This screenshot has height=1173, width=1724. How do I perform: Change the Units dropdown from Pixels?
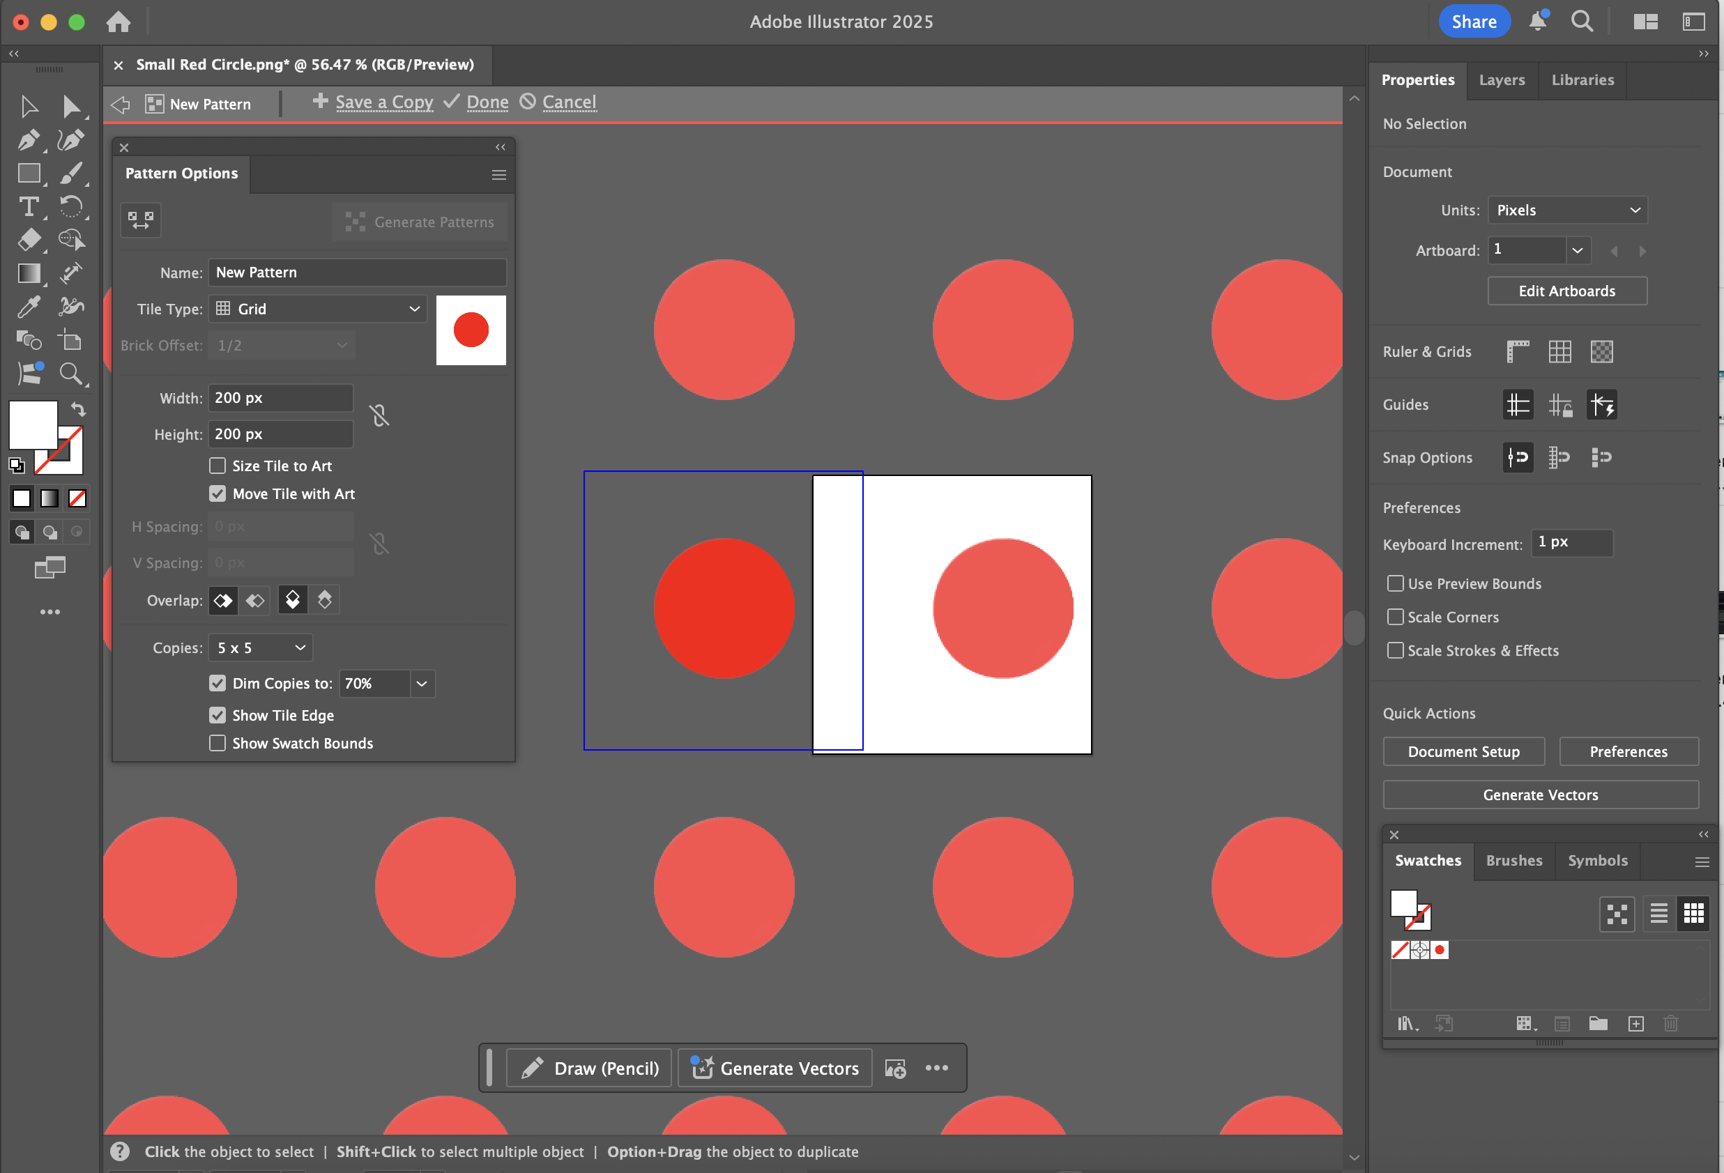[1567, 210]
